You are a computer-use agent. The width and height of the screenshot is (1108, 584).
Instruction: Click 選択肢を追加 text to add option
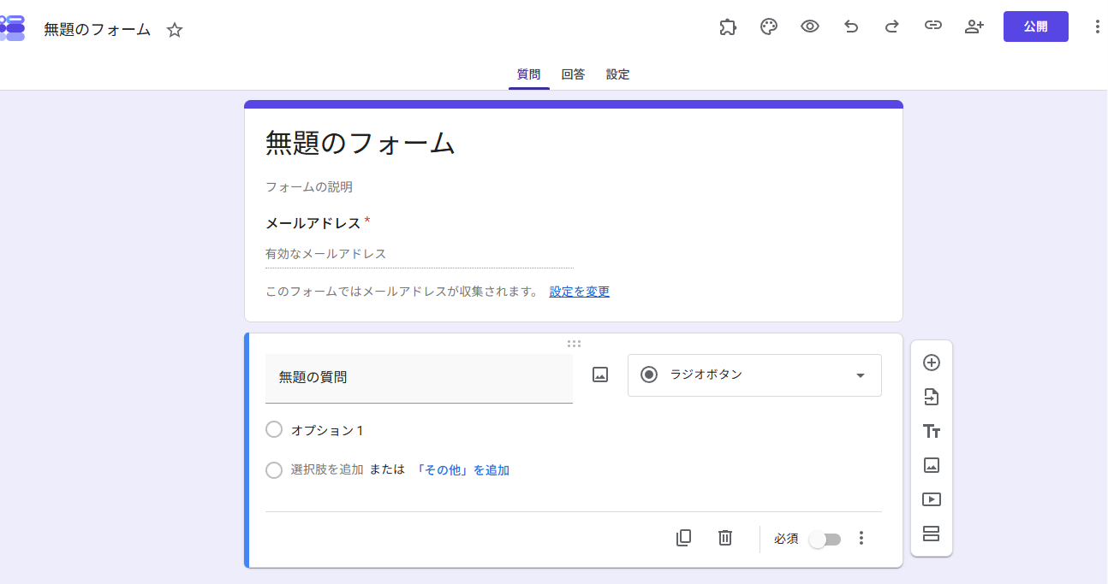(327, 469)
